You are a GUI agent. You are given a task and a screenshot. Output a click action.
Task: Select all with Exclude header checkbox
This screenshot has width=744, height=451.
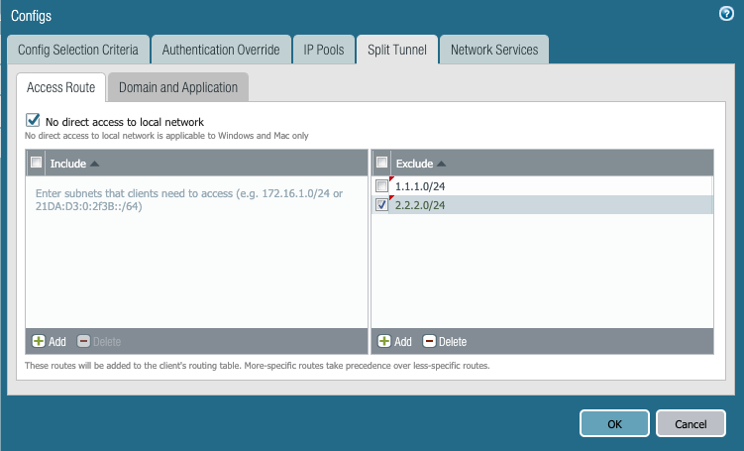click(x=382, y=163)
